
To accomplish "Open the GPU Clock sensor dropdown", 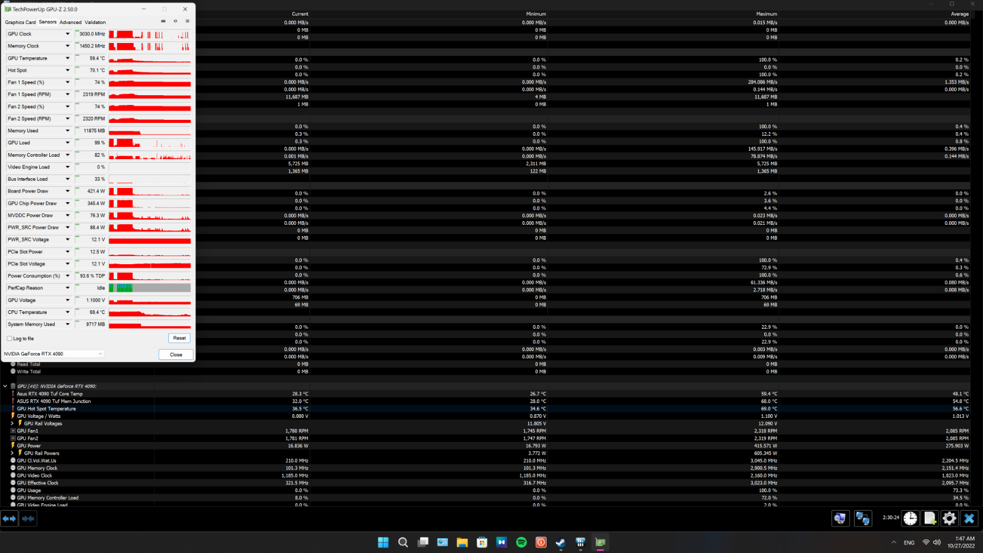I will (x=68, y=34).
